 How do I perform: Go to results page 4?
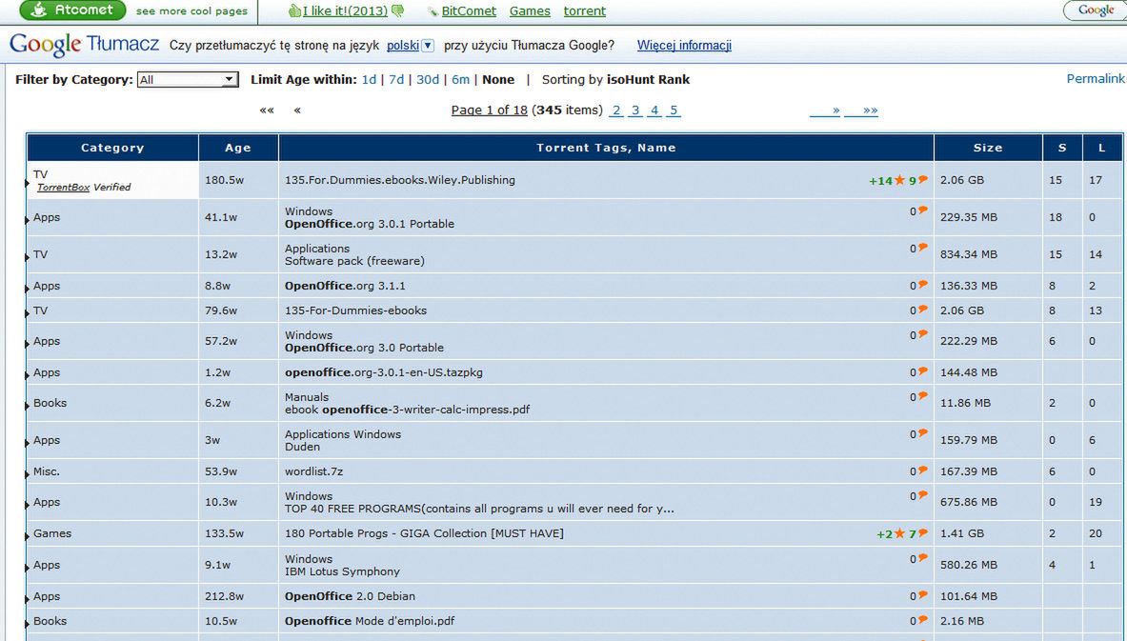(654, 110)
